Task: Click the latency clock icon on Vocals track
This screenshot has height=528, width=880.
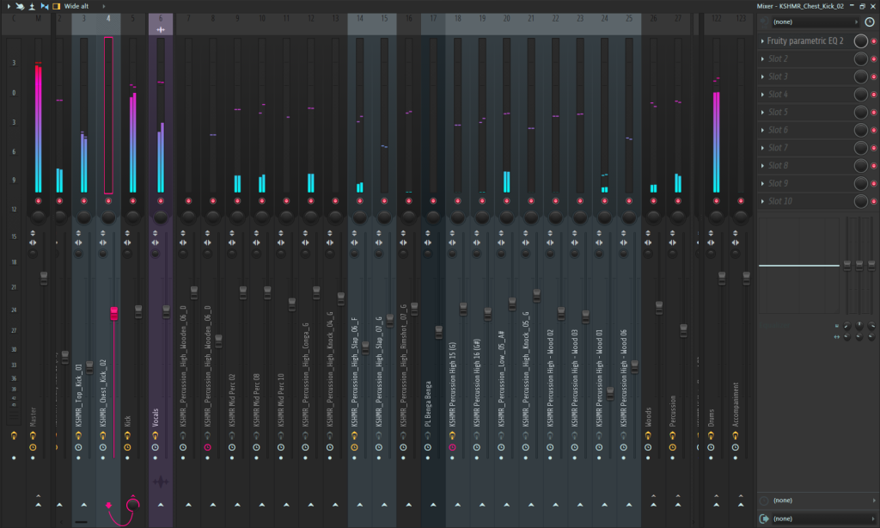Action: 156,447
